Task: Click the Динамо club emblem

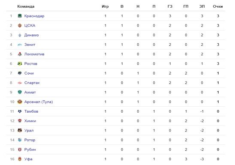Action: [20, 35]
